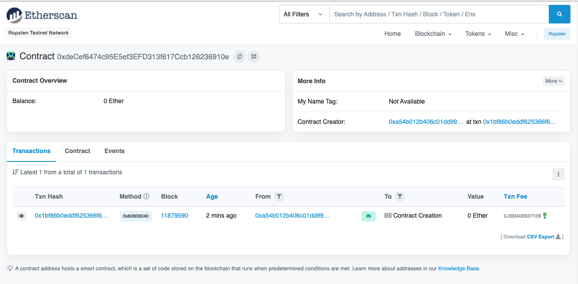Copy the contract address to clipboard
Image resolution: width=578 pixels, height=284 pixels.
point(239,57)
